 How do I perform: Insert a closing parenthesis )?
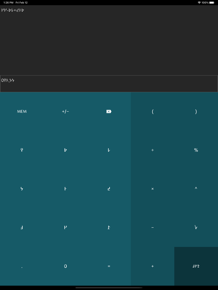pos(196,111)
